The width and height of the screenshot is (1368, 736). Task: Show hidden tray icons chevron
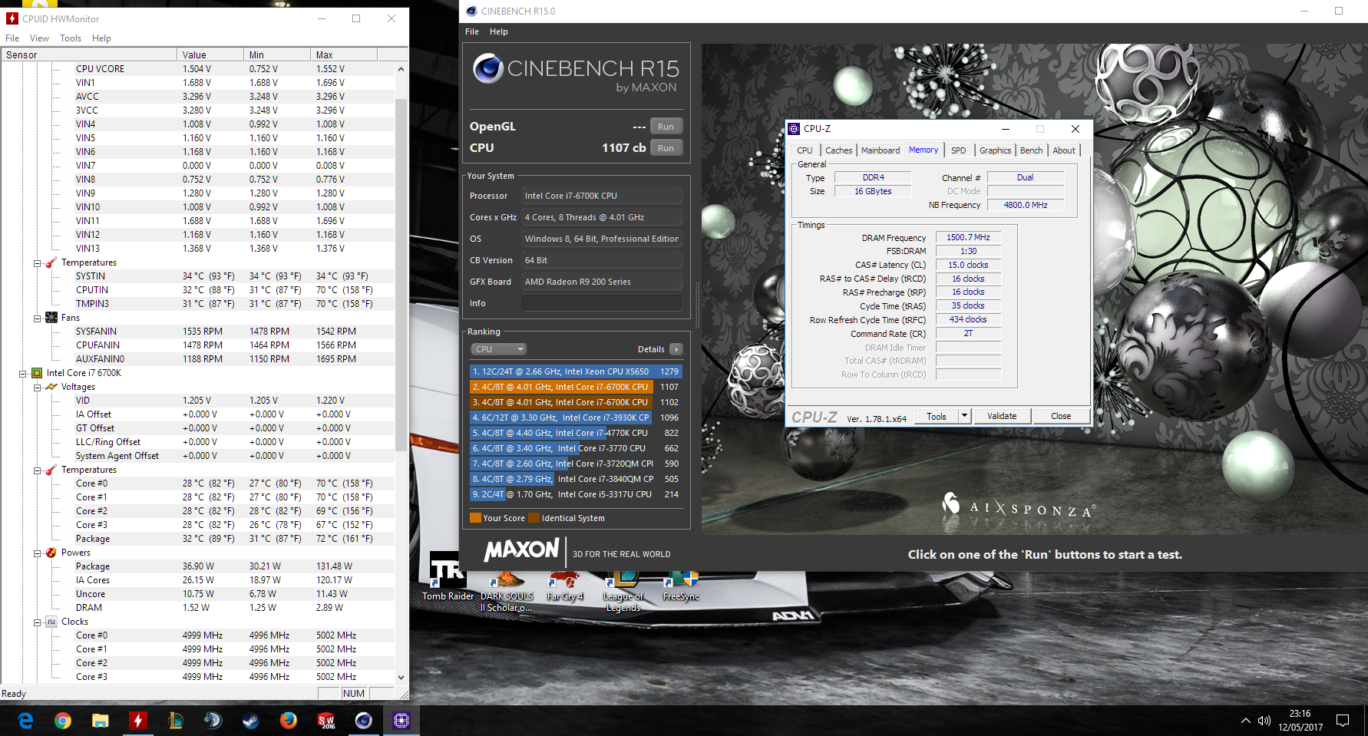point(1245,721)
